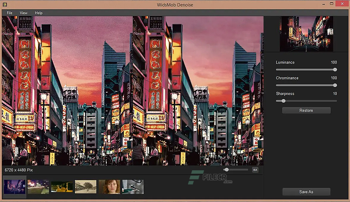Click the Chrominance slider handle
Image resolution: width=350 pixels, height=202 pixels.
[x=335, y=85]
